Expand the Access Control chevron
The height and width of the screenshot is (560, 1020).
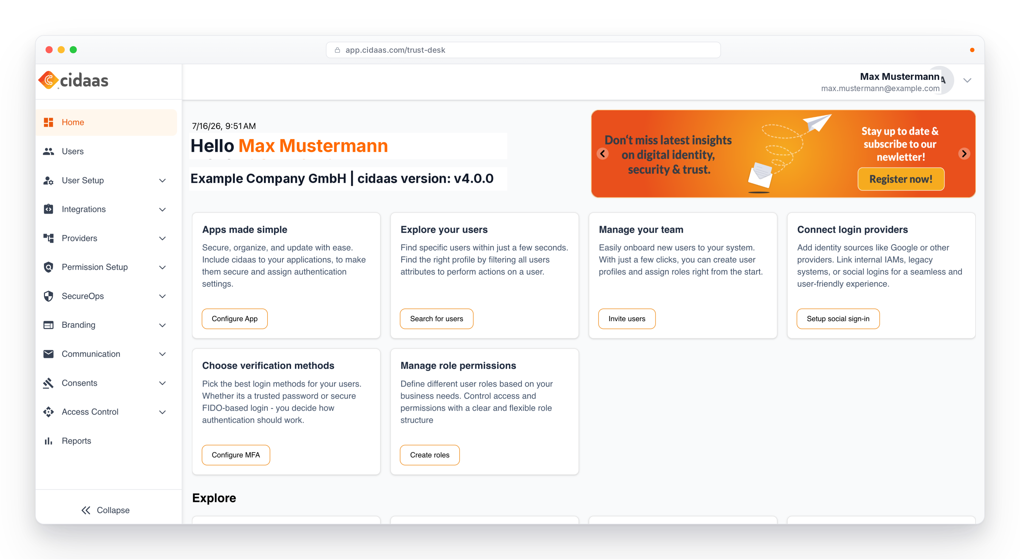click(162, 412)
